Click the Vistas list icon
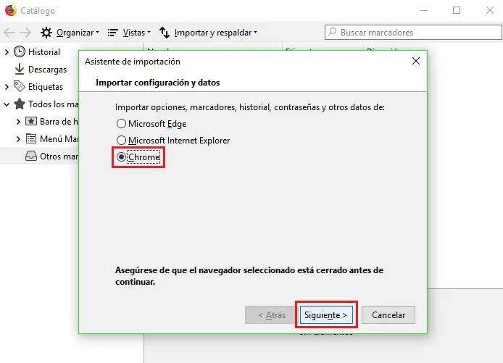 (113, 33)
